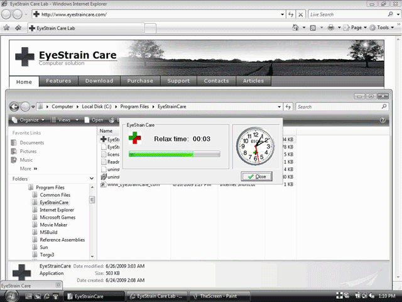Click the relax time progress bar
Screen dimensions: 402x302
click(x=175, y=154)
